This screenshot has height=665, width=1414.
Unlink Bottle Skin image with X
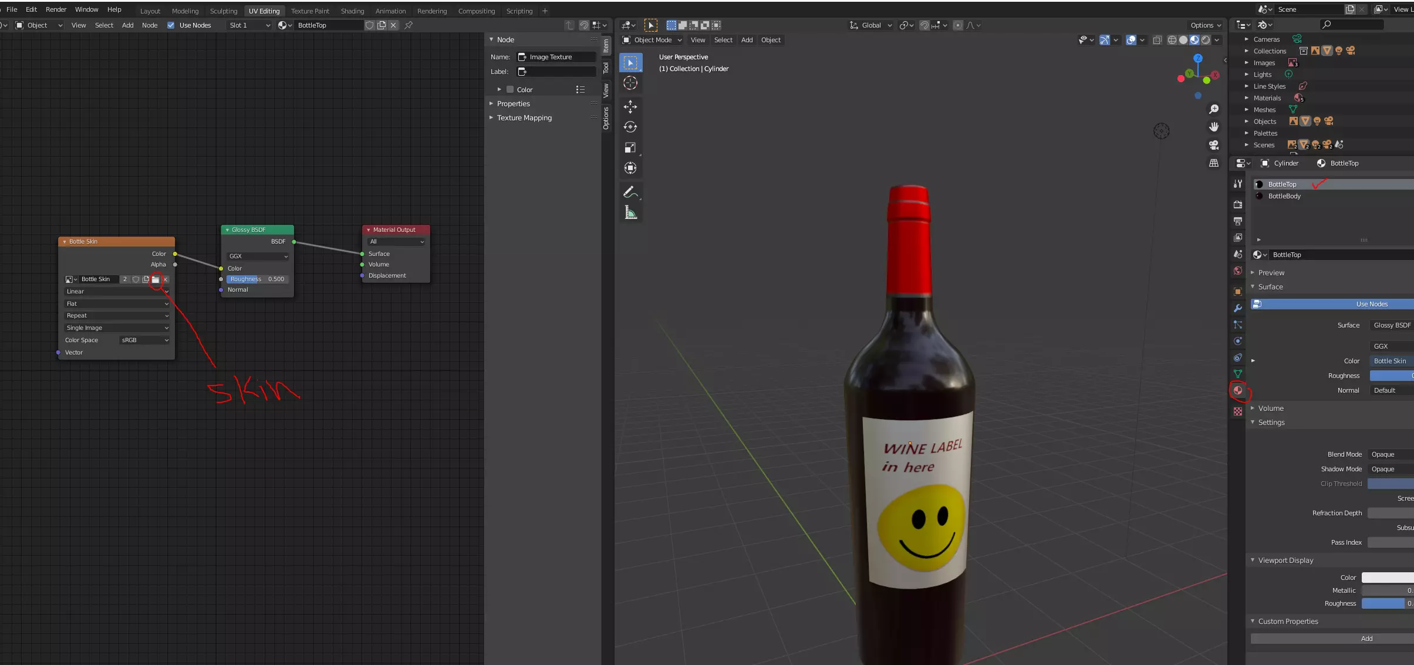pyautogui.click(x=166, y=279)
